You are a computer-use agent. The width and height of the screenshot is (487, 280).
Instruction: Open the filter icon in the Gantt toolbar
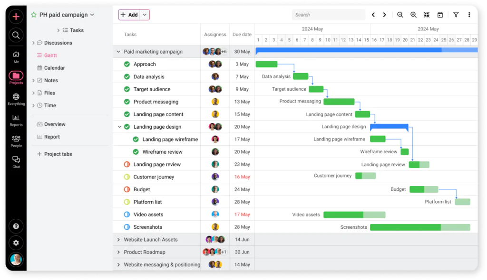tap(456, 15)
